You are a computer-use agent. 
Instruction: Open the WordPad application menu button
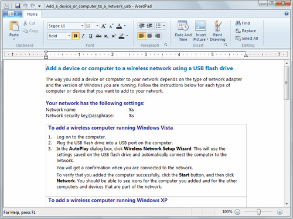13,14
